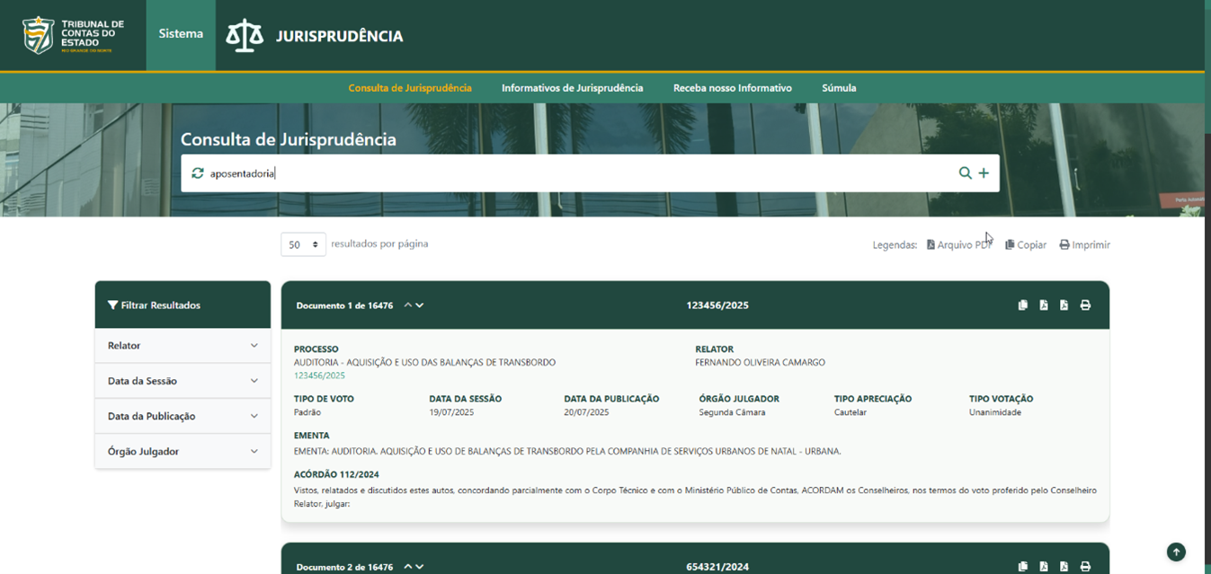Viewport: 1211px width, 574px height.
Task: Click the Sistema button in header
Action: pyautogui.click(x=181, y=35)
